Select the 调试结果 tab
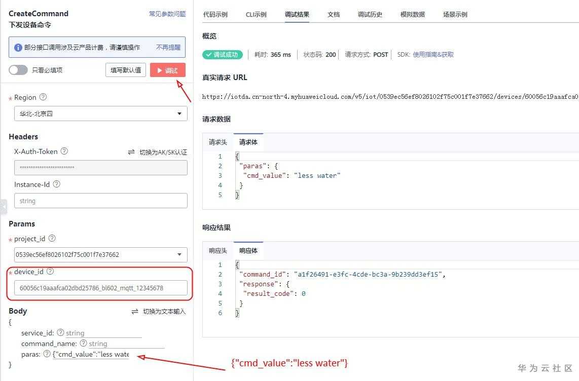579x381 pixels. [x=297, y=15]
